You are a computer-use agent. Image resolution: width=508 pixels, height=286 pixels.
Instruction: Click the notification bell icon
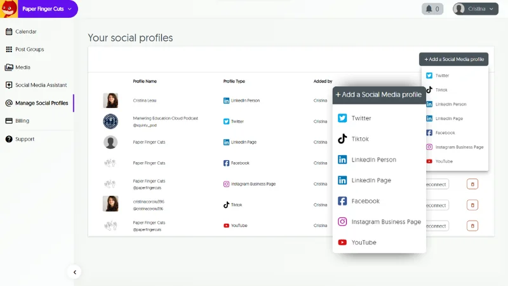tap(432, 9)
